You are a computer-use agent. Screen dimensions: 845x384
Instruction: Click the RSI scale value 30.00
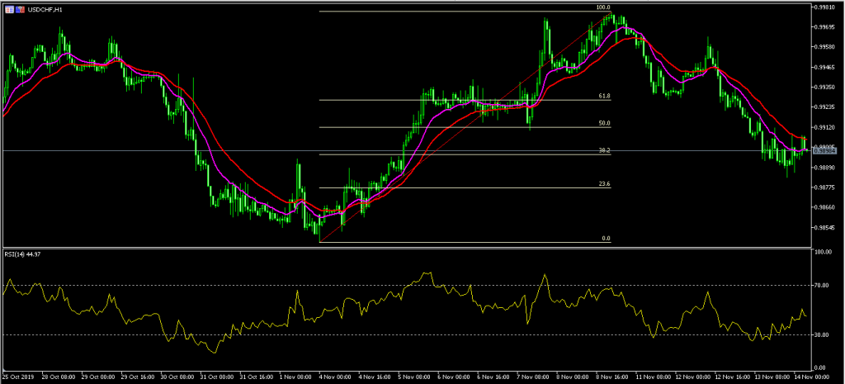(822, 335)
